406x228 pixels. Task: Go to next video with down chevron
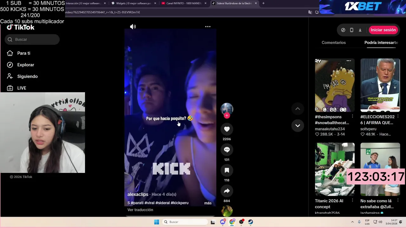298,125
